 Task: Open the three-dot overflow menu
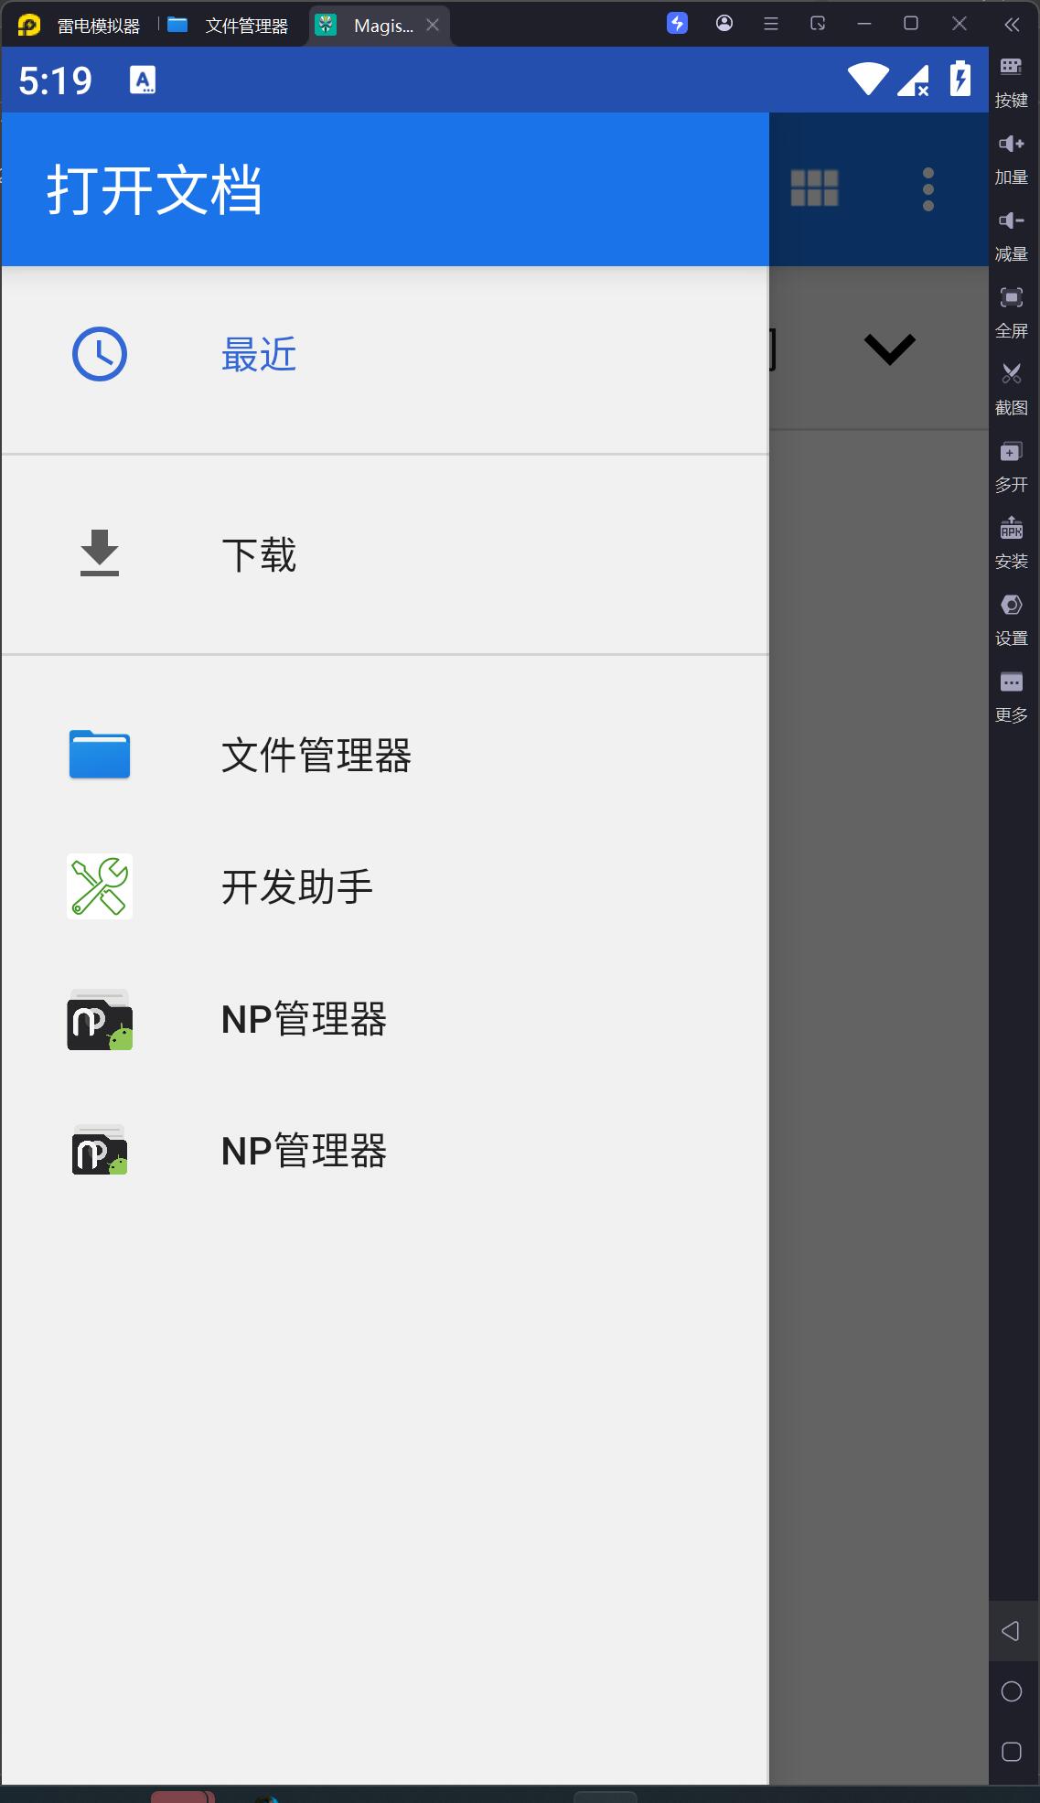[x=928, y=189]
